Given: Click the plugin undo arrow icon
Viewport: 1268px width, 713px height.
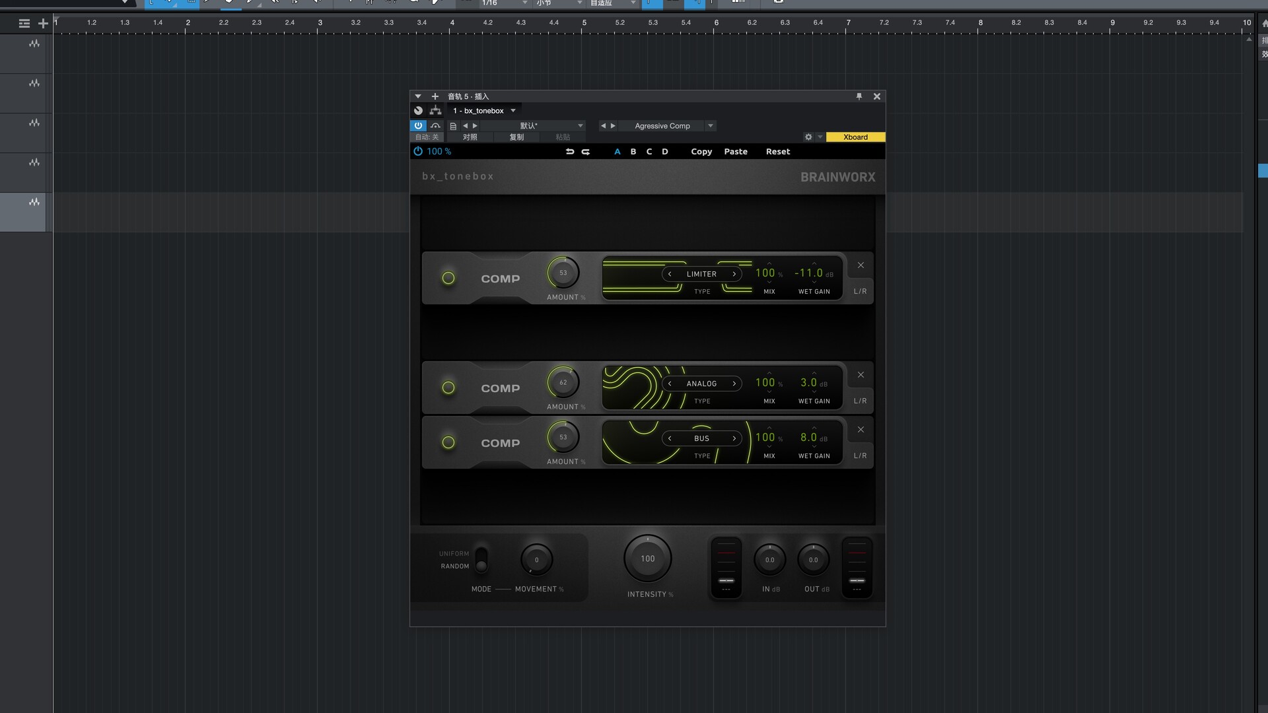Looking at the screenshot, I should click(569, 152).
